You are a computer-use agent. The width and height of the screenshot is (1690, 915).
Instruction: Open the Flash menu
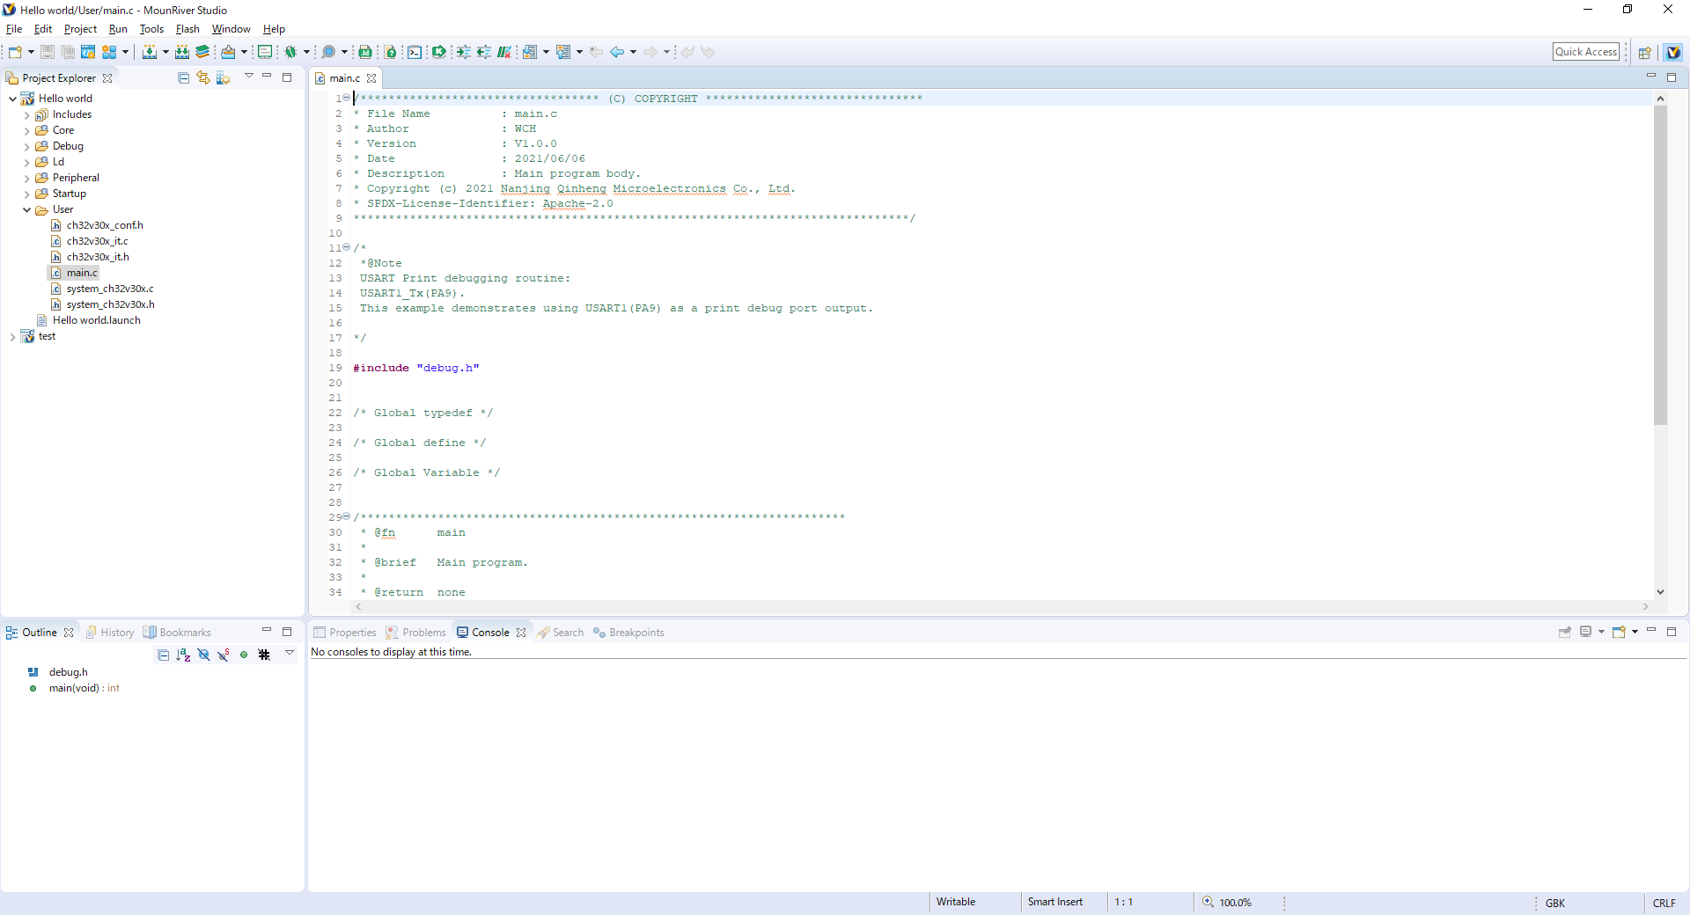click(x=187, y=29)
